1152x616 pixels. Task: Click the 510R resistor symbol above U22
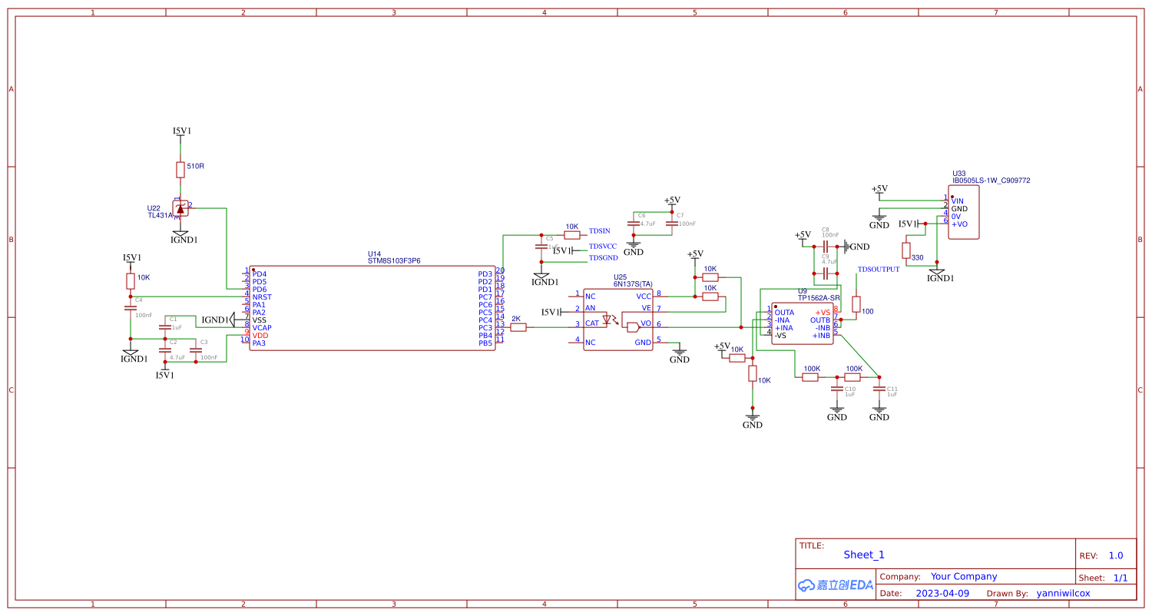tap(180, 169)
